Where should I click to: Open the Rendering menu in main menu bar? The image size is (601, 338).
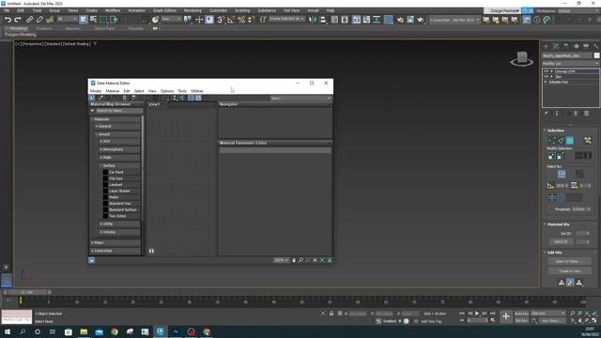[193, 10]
